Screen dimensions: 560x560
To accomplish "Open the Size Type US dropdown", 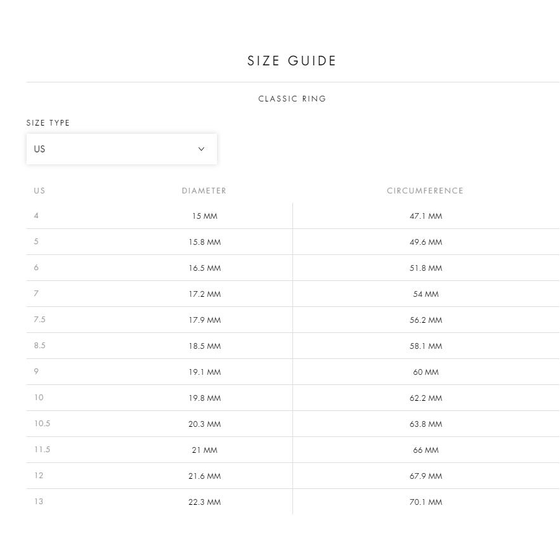I will pos(121,149).
